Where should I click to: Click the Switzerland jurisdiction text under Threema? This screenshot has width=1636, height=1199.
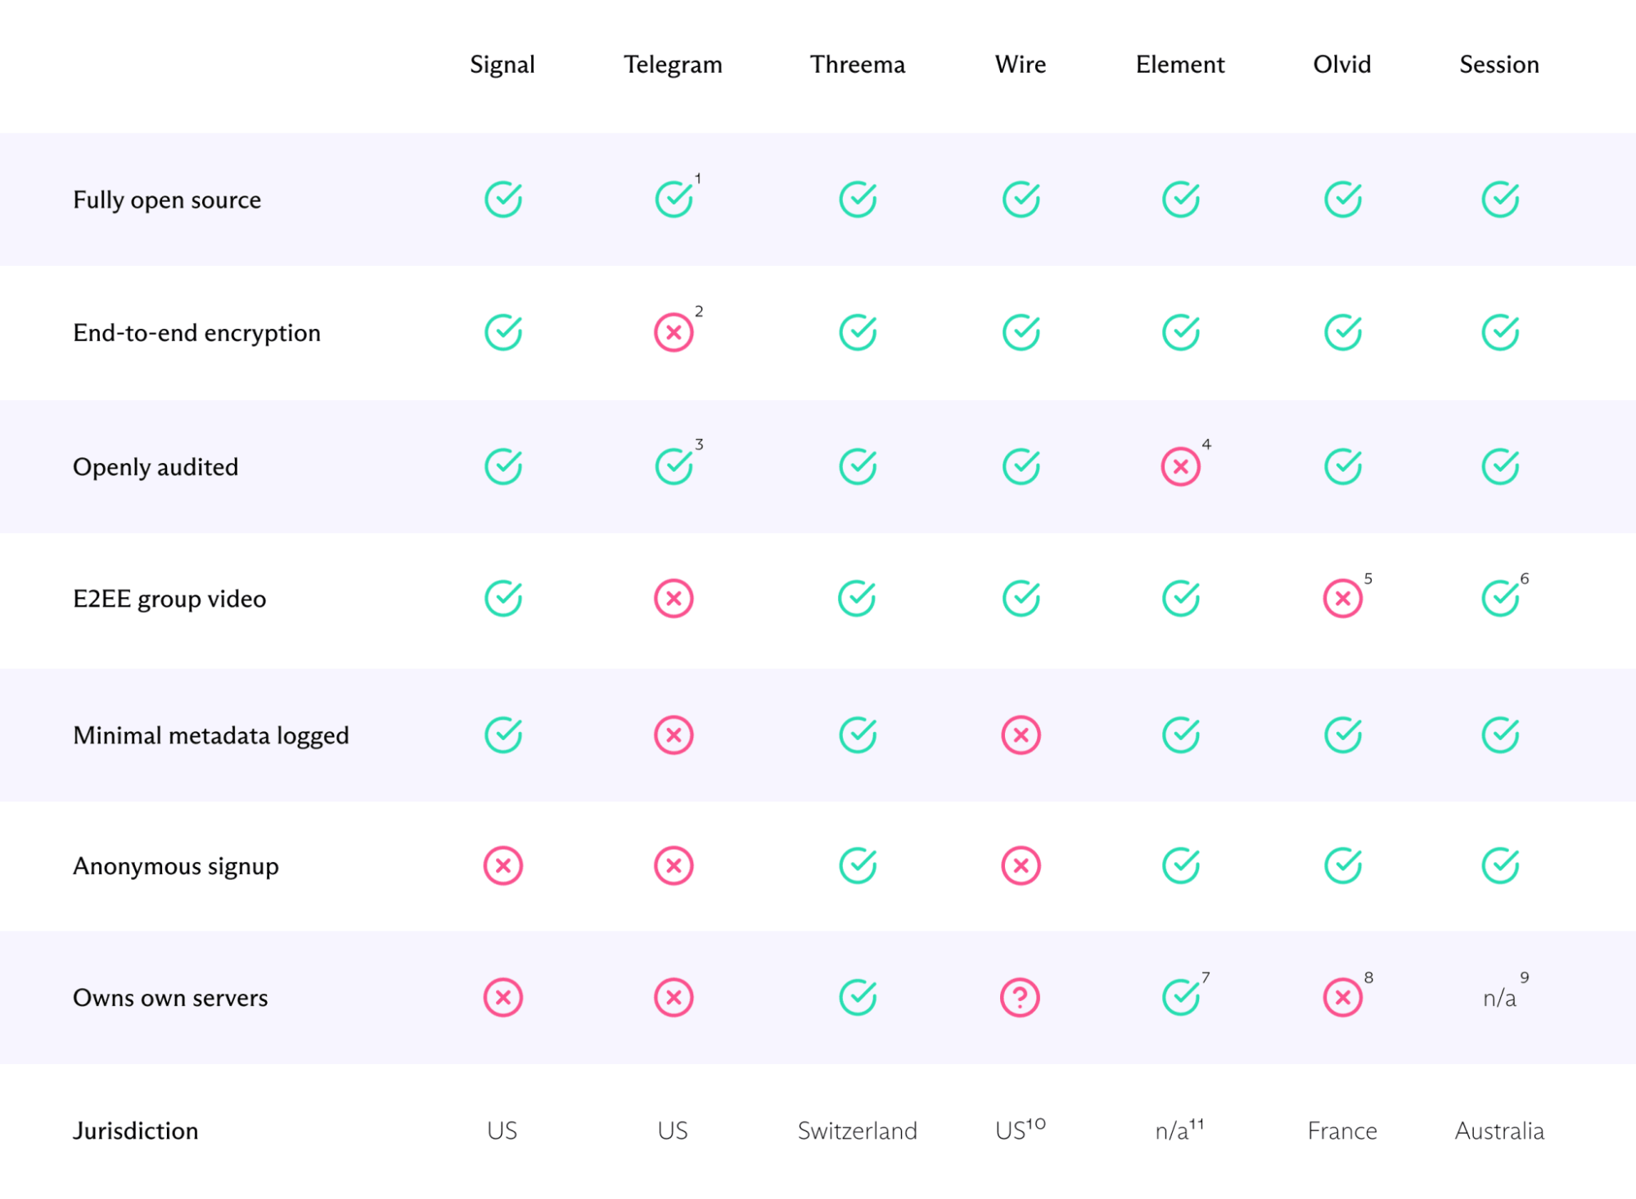pyautogui.click(x=857, y=1130)
